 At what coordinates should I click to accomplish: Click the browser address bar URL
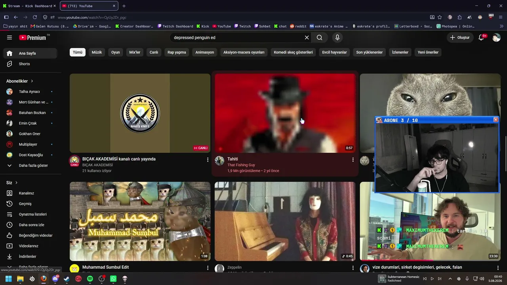[x=92, y=17]
